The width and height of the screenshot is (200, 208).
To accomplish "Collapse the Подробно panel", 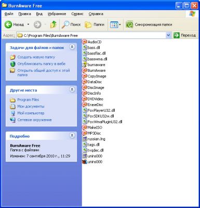I will pos(72,135).
